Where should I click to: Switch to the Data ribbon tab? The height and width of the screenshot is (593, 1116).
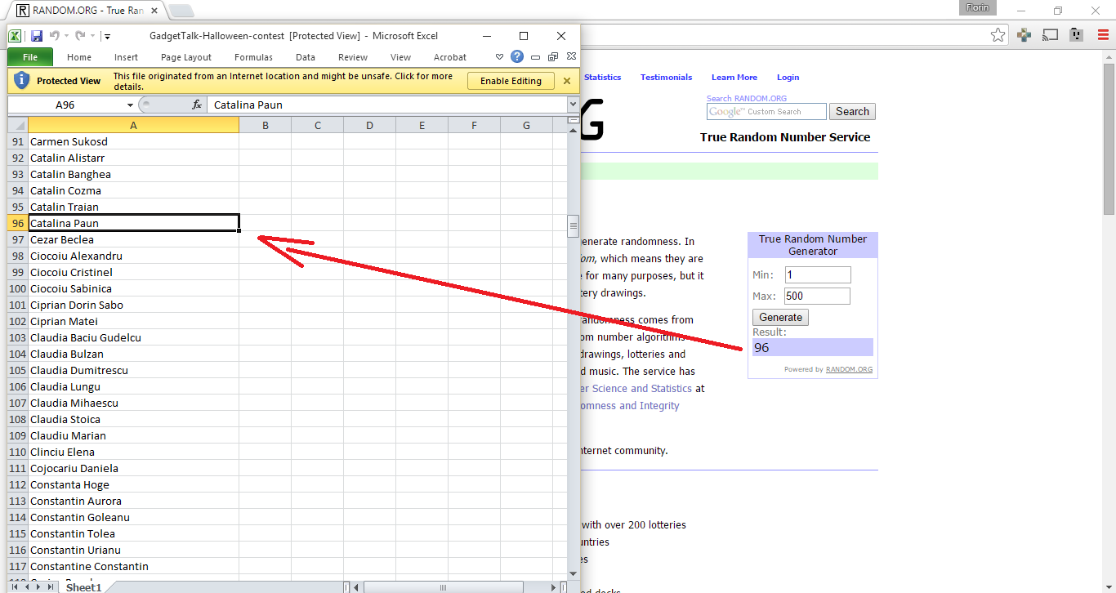[306, 57]
